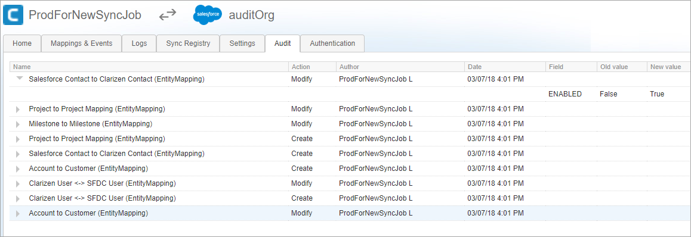Image resolution: width=691 pixels, height=237 pixels.
Task: Click the author in the highlighted Account to Customer row
Action: click(x=375, y=213)
